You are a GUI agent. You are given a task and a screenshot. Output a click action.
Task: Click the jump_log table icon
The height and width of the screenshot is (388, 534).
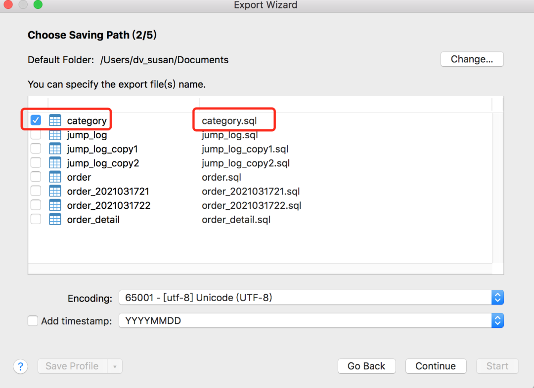(55, 135)
